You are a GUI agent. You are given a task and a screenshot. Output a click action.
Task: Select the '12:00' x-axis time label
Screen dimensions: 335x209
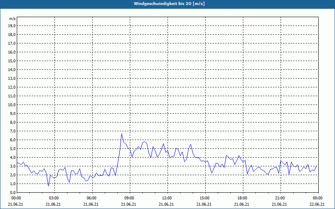tap(166, 198)
